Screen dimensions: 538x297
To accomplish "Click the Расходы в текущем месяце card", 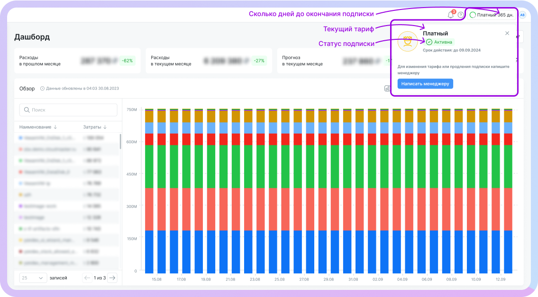I will point(209,61).
